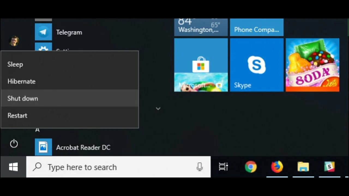
Task: Expand the app group chevron arrow
Action: click(x=158, y=109)
